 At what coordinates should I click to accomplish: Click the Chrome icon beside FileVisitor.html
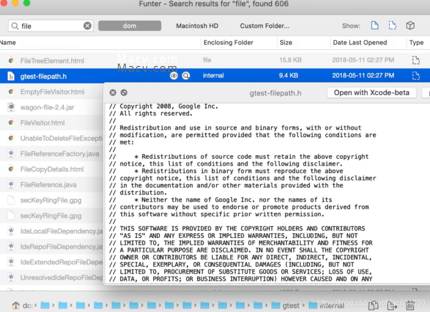pos(11,123)
